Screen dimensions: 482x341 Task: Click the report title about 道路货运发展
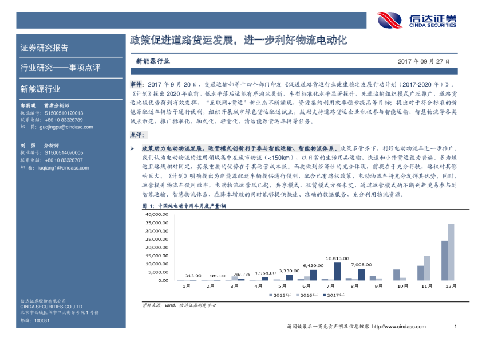[239, 41]
